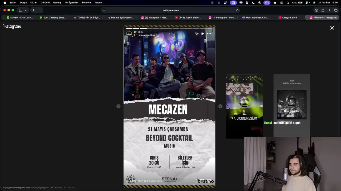Unmute the story audio speaker icon
This screenshot has width=341, height=191.
(x=197, y=34)
